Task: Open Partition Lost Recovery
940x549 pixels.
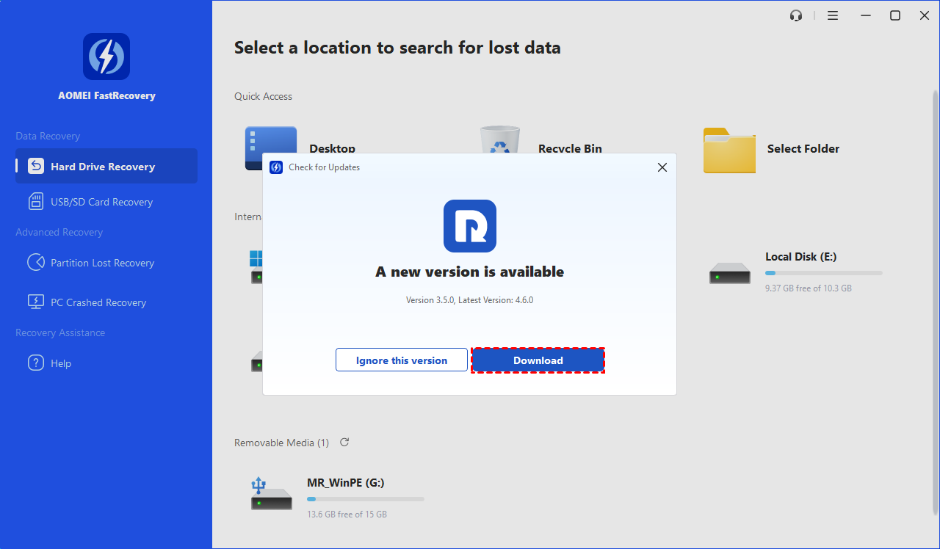Action: pos(102,263)
